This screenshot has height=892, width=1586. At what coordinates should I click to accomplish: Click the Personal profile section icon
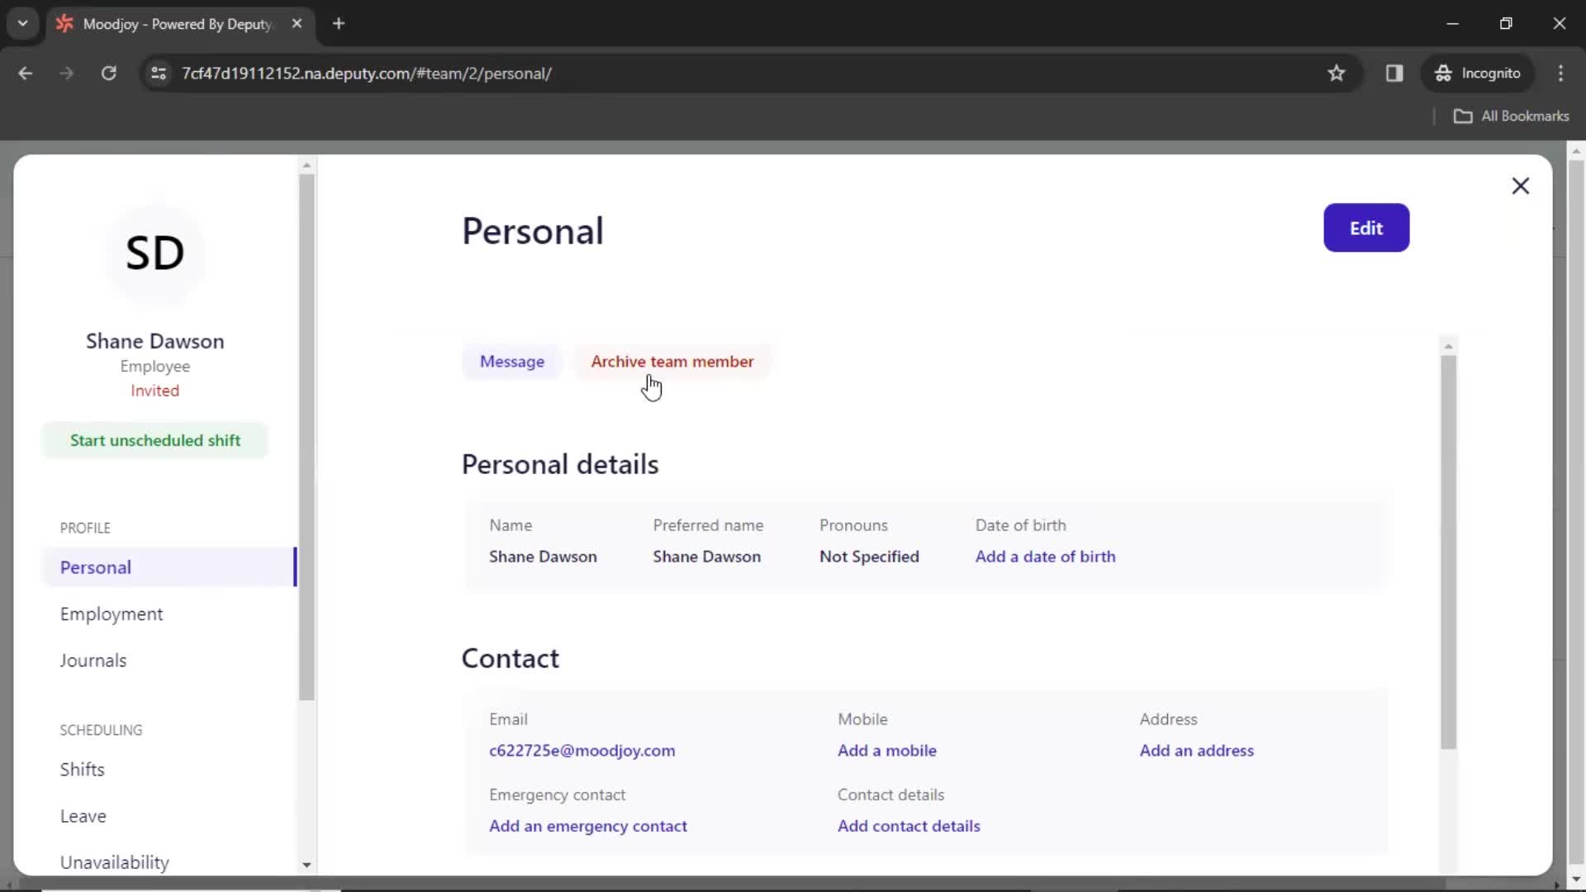point(96,567)
